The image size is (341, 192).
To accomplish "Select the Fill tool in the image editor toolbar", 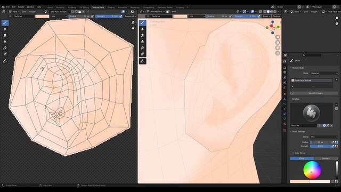I will [x=5, y=47].
